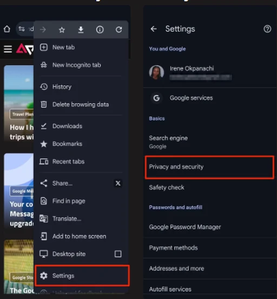
Task: Click the Add to home screen icon
Action: pyautogui.click(x=44, y=236)
